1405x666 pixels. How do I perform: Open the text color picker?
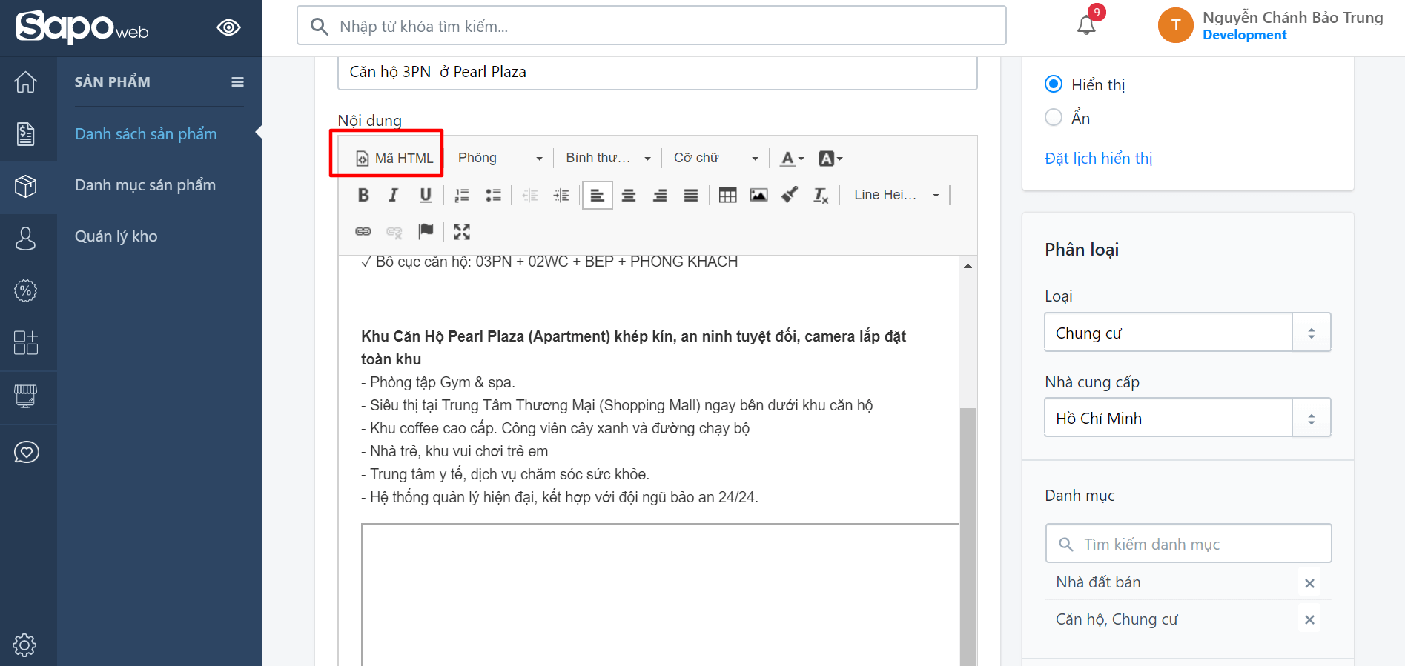[793, 159]
